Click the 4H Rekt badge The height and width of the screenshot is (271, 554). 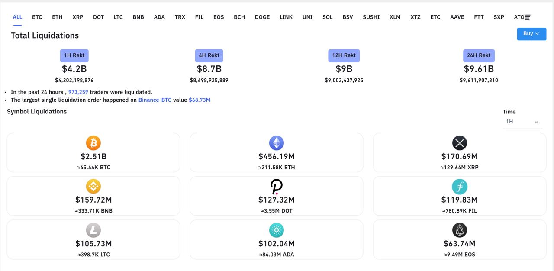(x=209, y=55)
